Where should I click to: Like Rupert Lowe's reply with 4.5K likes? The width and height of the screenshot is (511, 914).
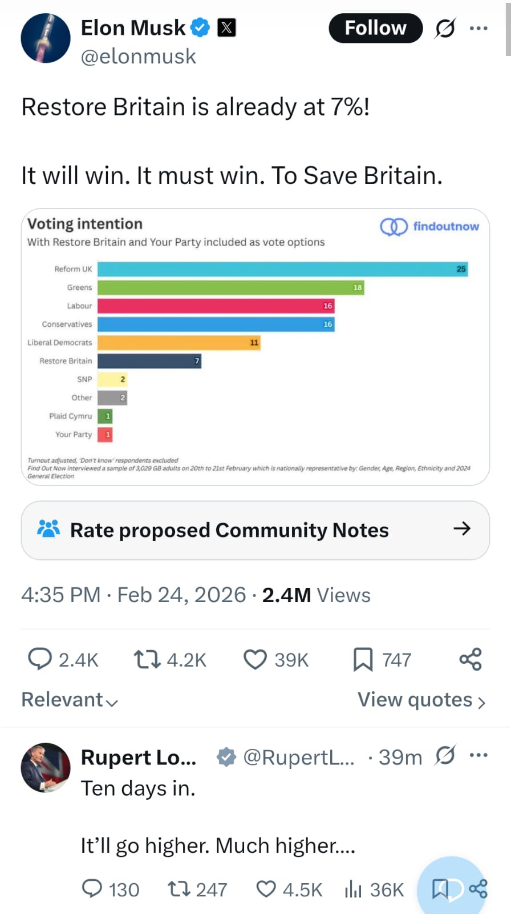tap(266, 889)
